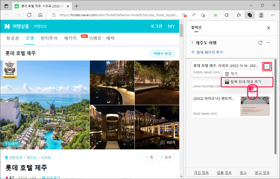Viewport: 280px width, 179px height.
Task: Open 광고 정보 footer link
Action: (262, 173)
